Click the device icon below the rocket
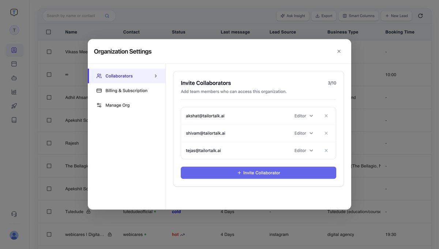 coord(14,119)
